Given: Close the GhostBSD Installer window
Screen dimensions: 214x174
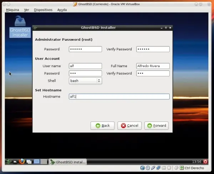Looking at the screenshot, I should [170, 28].
